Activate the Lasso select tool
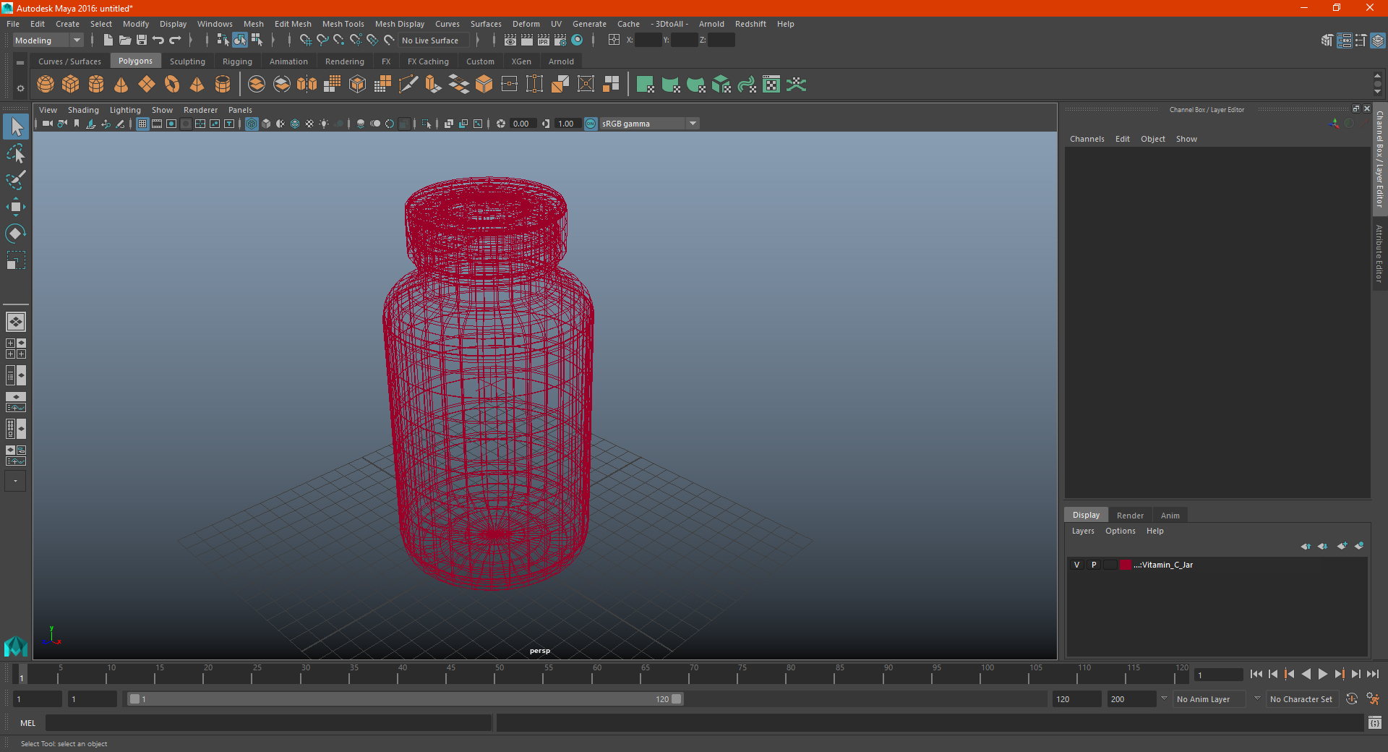This screenshot has width=1388, height=752. coord(16,153)
